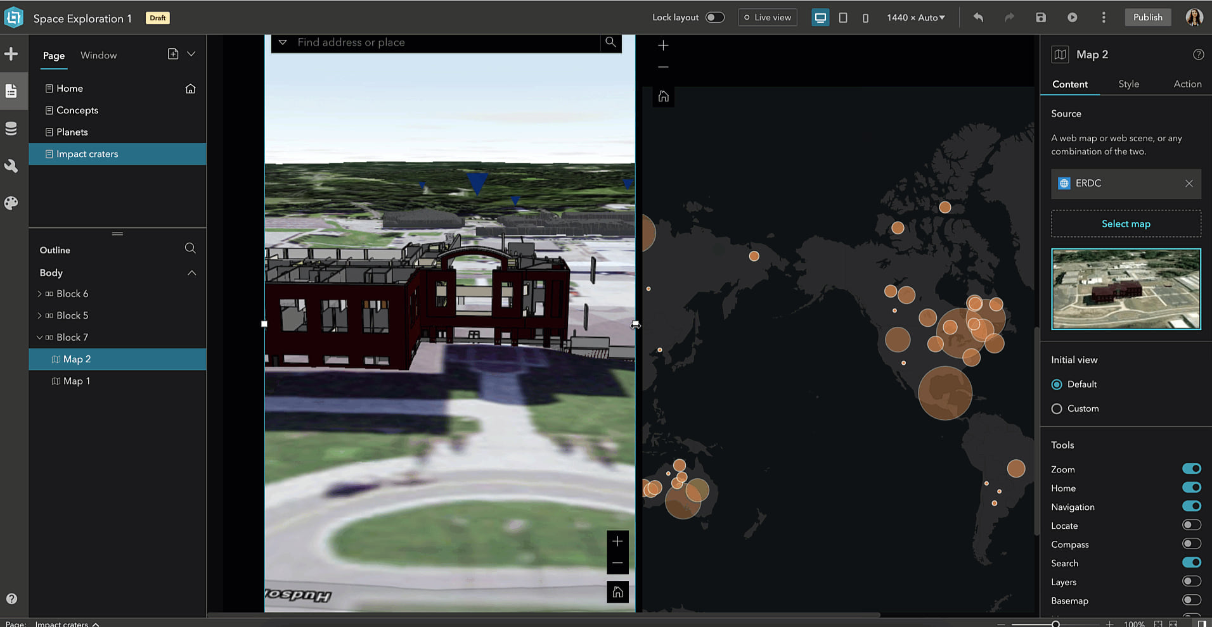Screen dimensions: 1212x627
Task: Turn on the Locate tool toggle
Action: click(x=1191, y=524)
